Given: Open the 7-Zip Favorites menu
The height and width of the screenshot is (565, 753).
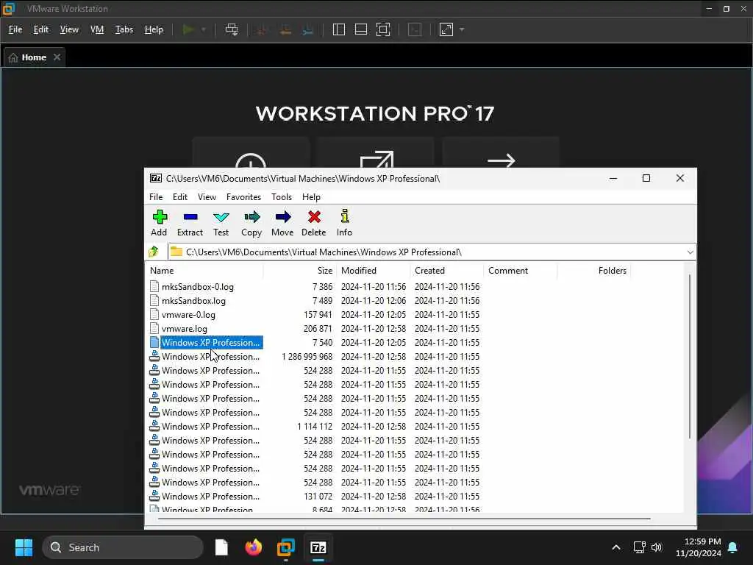Looking at the screenshot, I should (243, 197).
